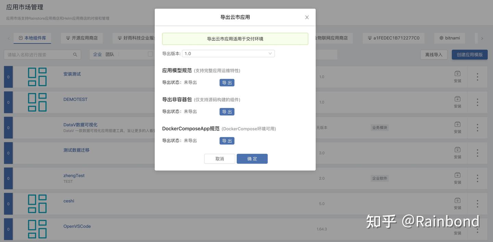
Task: Click the DEMOTEST app thumbnail icon
Action: tap(37, 102)
